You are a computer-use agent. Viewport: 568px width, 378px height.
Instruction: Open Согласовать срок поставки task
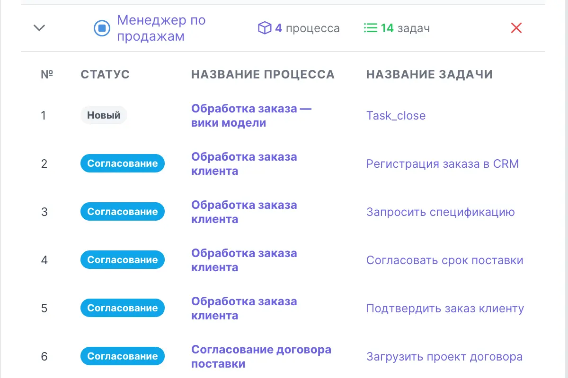(x=444, y=260)
